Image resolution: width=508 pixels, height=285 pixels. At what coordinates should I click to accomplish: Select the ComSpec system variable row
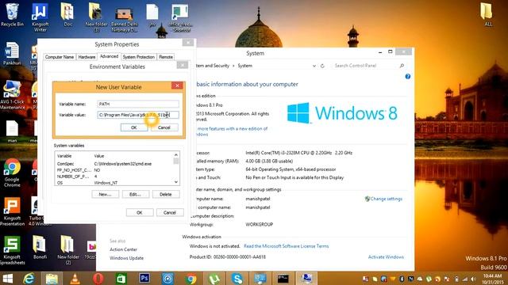(x=114, y=164)
